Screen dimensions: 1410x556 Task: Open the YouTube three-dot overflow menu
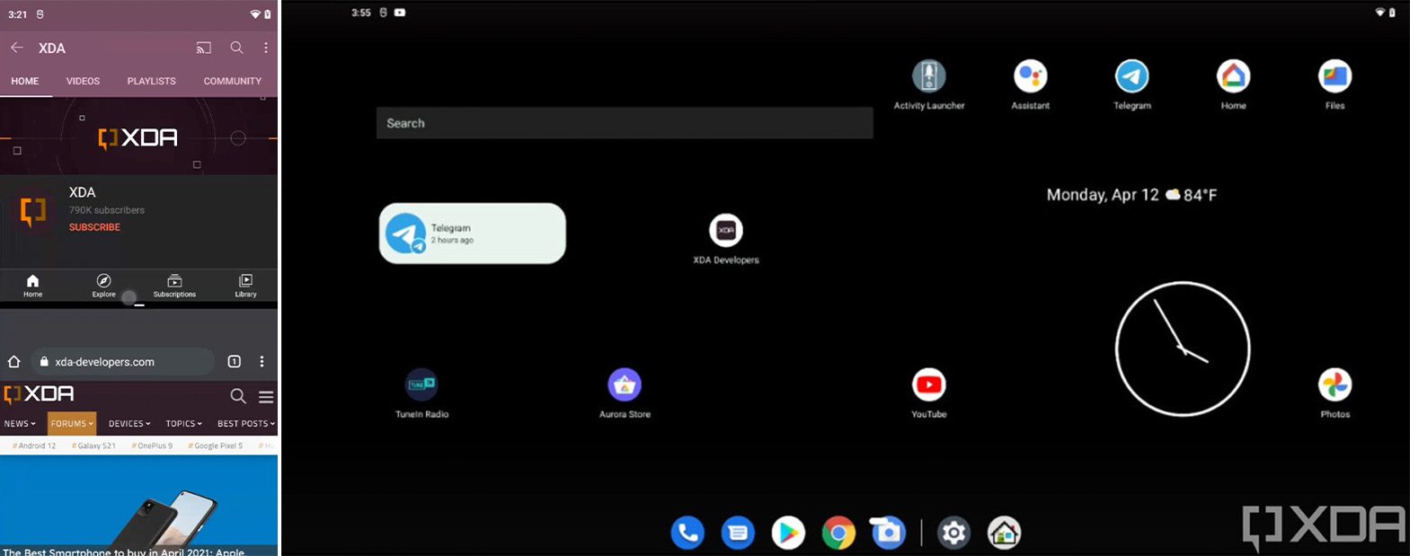(x=266, y=48)
